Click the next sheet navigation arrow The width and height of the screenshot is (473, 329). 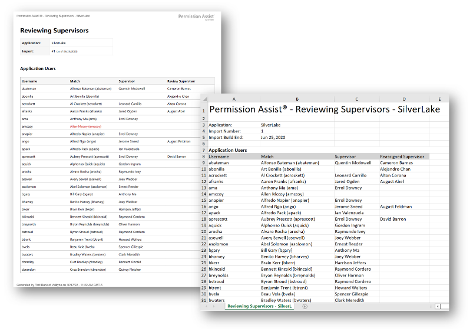point(214,306)
